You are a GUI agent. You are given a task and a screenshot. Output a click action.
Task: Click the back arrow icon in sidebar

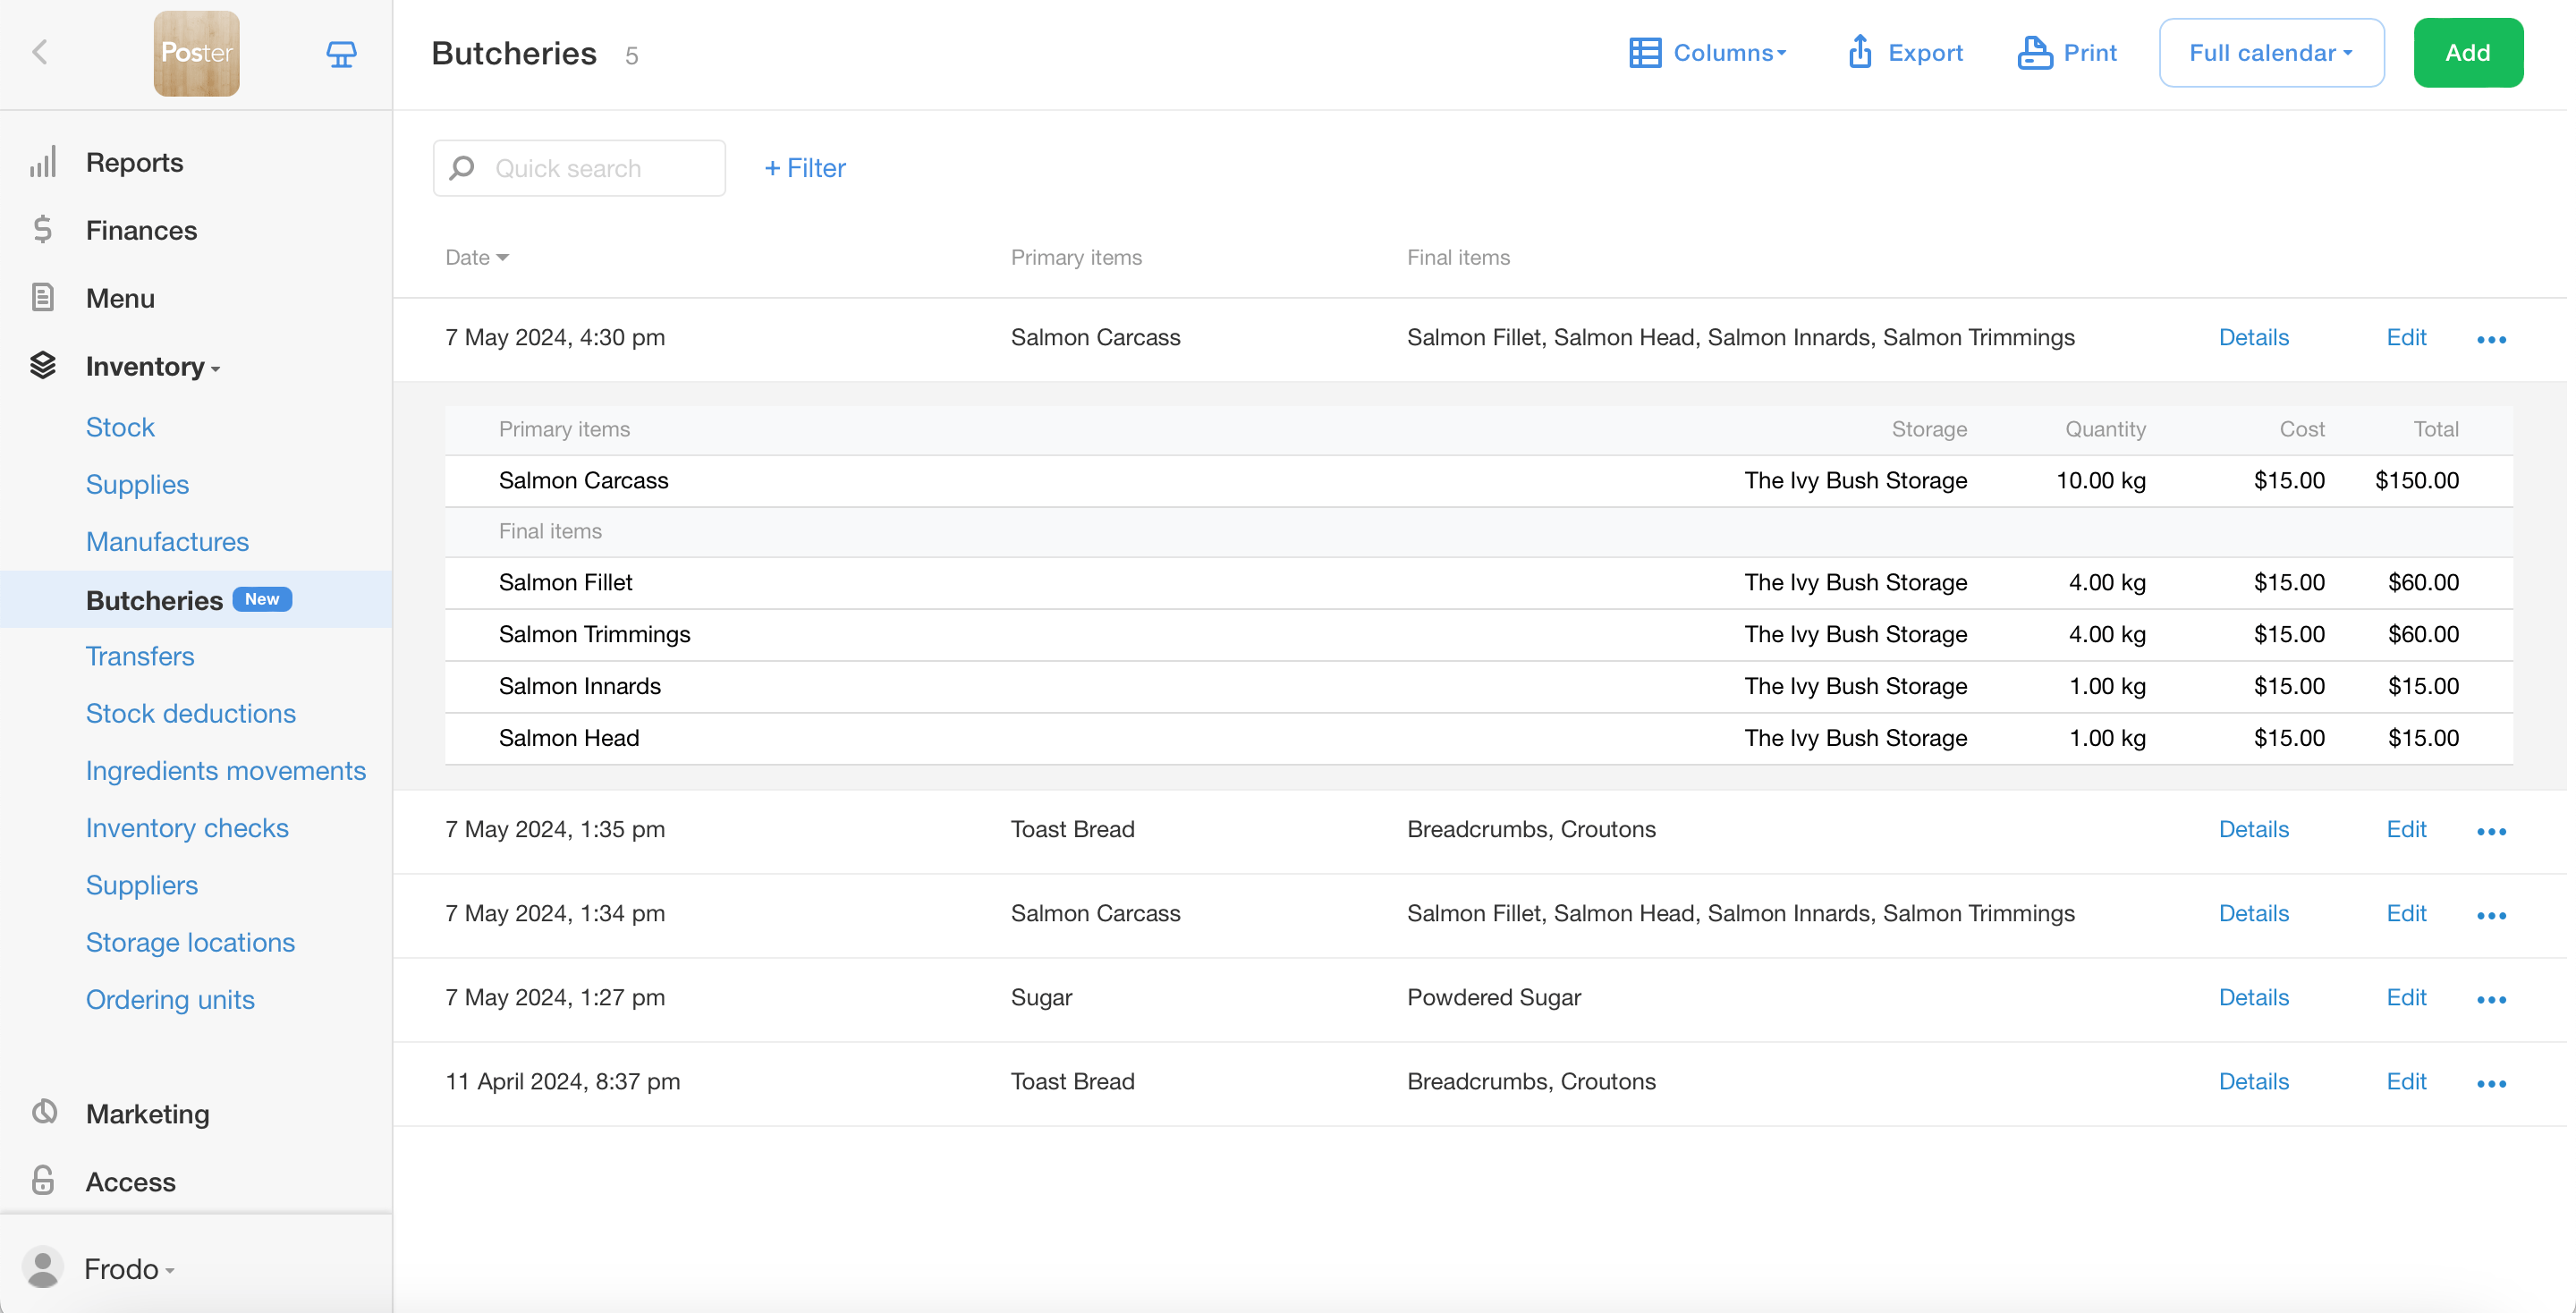(40, 52)
